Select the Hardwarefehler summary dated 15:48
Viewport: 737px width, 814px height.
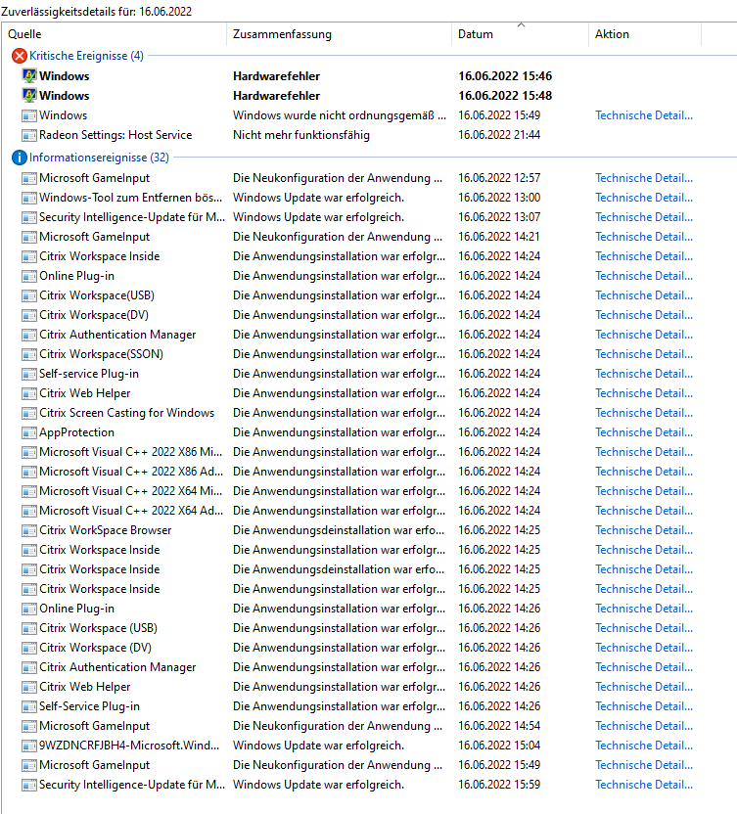tap(276, 96)
